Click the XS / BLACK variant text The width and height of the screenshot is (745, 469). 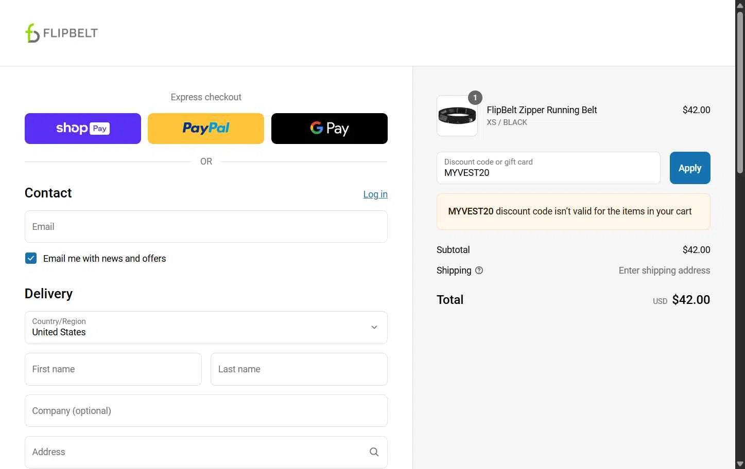507,122
